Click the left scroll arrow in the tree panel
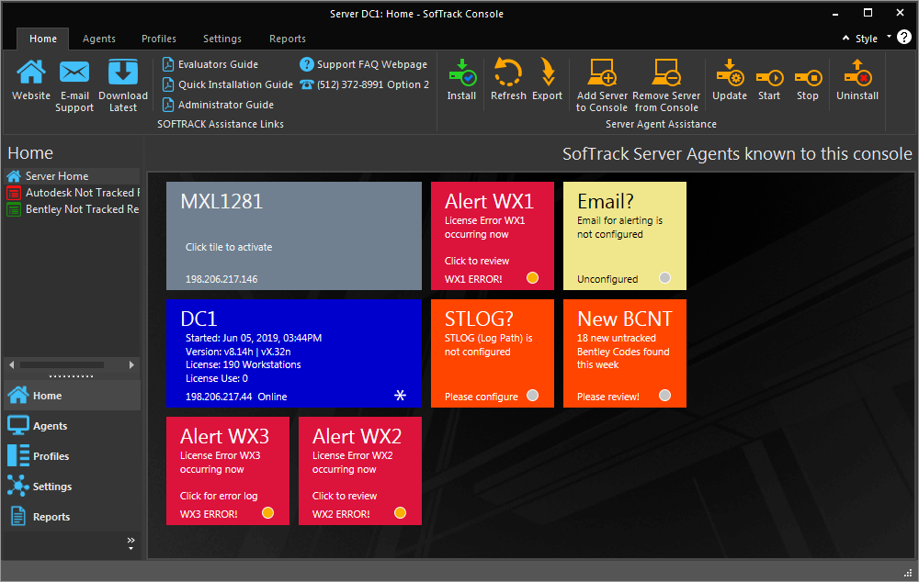919x582 pixels. point(12,364)
